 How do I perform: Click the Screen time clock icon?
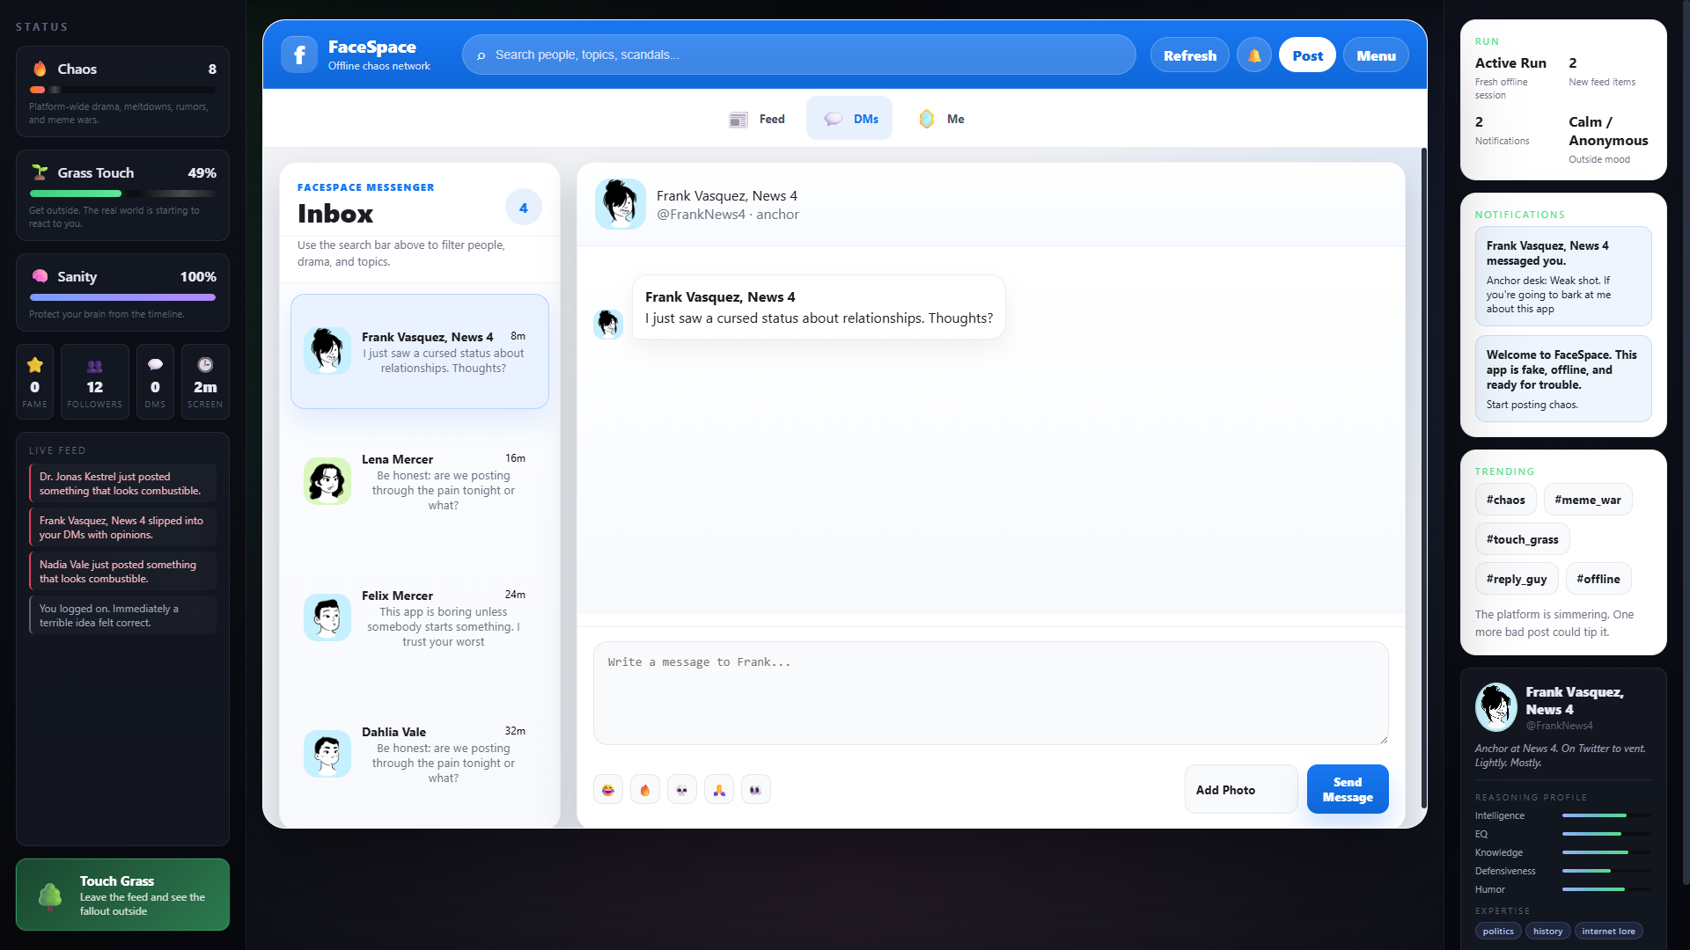coord(205,365)
